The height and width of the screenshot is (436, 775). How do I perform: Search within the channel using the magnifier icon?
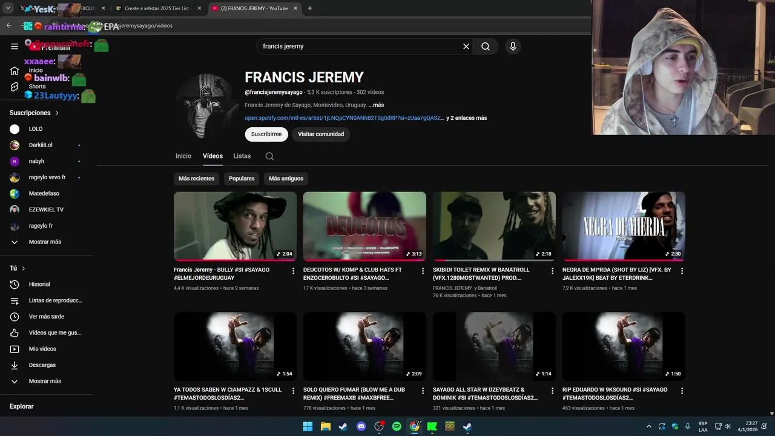tap(269, 156)
